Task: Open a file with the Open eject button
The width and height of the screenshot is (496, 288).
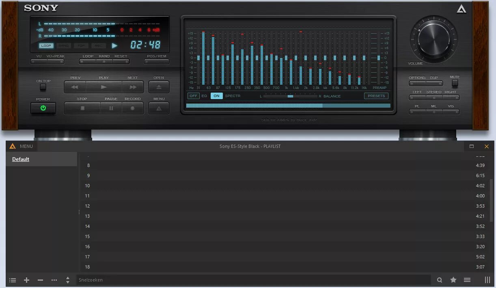Action: (159, 87)
